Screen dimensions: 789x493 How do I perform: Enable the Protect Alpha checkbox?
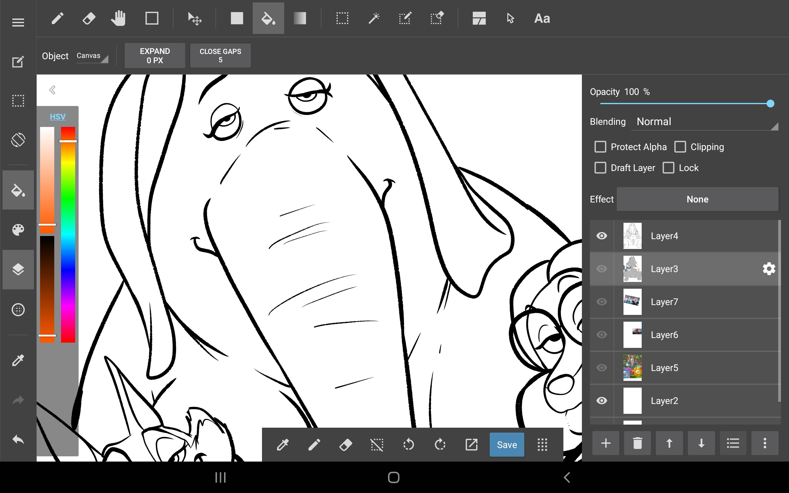[600, 147]
